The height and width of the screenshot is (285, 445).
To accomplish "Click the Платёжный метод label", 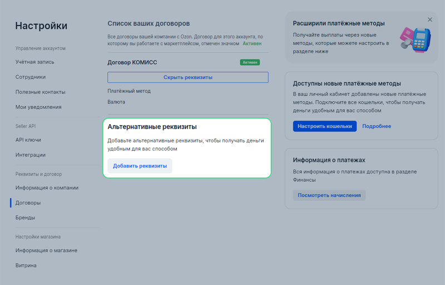I will click(x=129, y=91).
